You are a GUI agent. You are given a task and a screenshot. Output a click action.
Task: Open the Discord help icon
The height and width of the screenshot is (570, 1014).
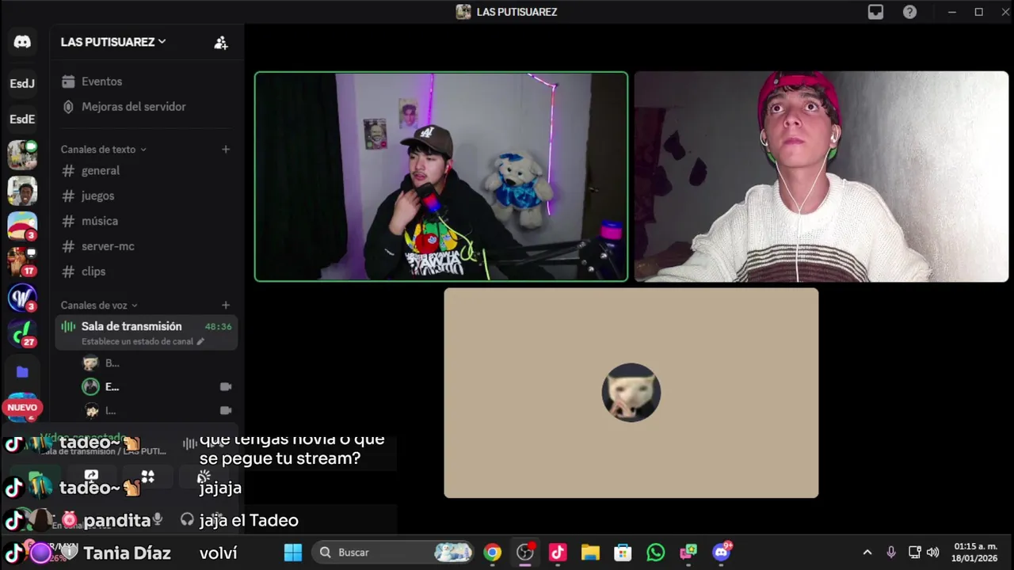coord(910,12)
